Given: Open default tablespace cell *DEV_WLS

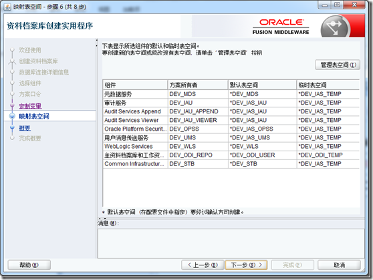Looking at the screenshot, I should click(x=263, y=147).
